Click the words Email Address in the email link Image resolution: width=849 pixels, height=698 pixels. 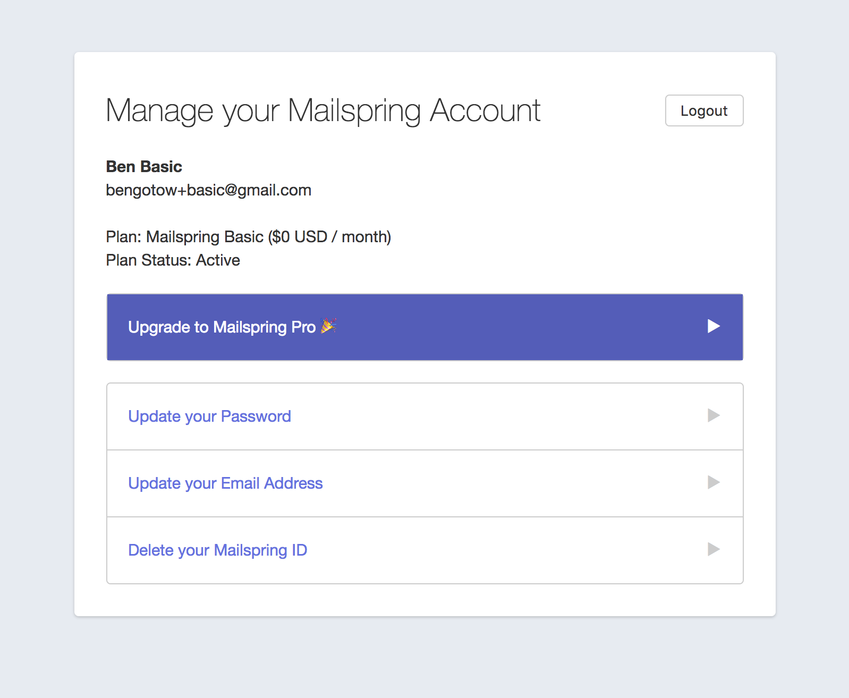click(271, 483)
